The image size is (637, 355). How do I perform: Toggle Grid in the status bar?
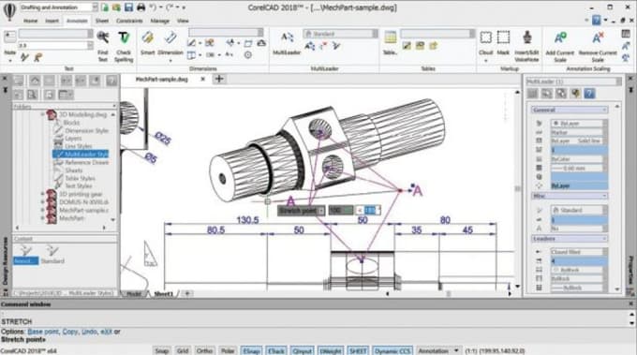click(x=183, y=350)
